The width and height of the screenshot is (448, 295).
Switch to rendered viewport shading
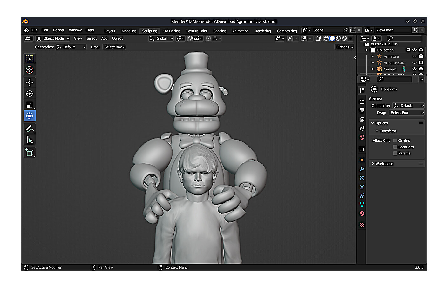[344, 38]
